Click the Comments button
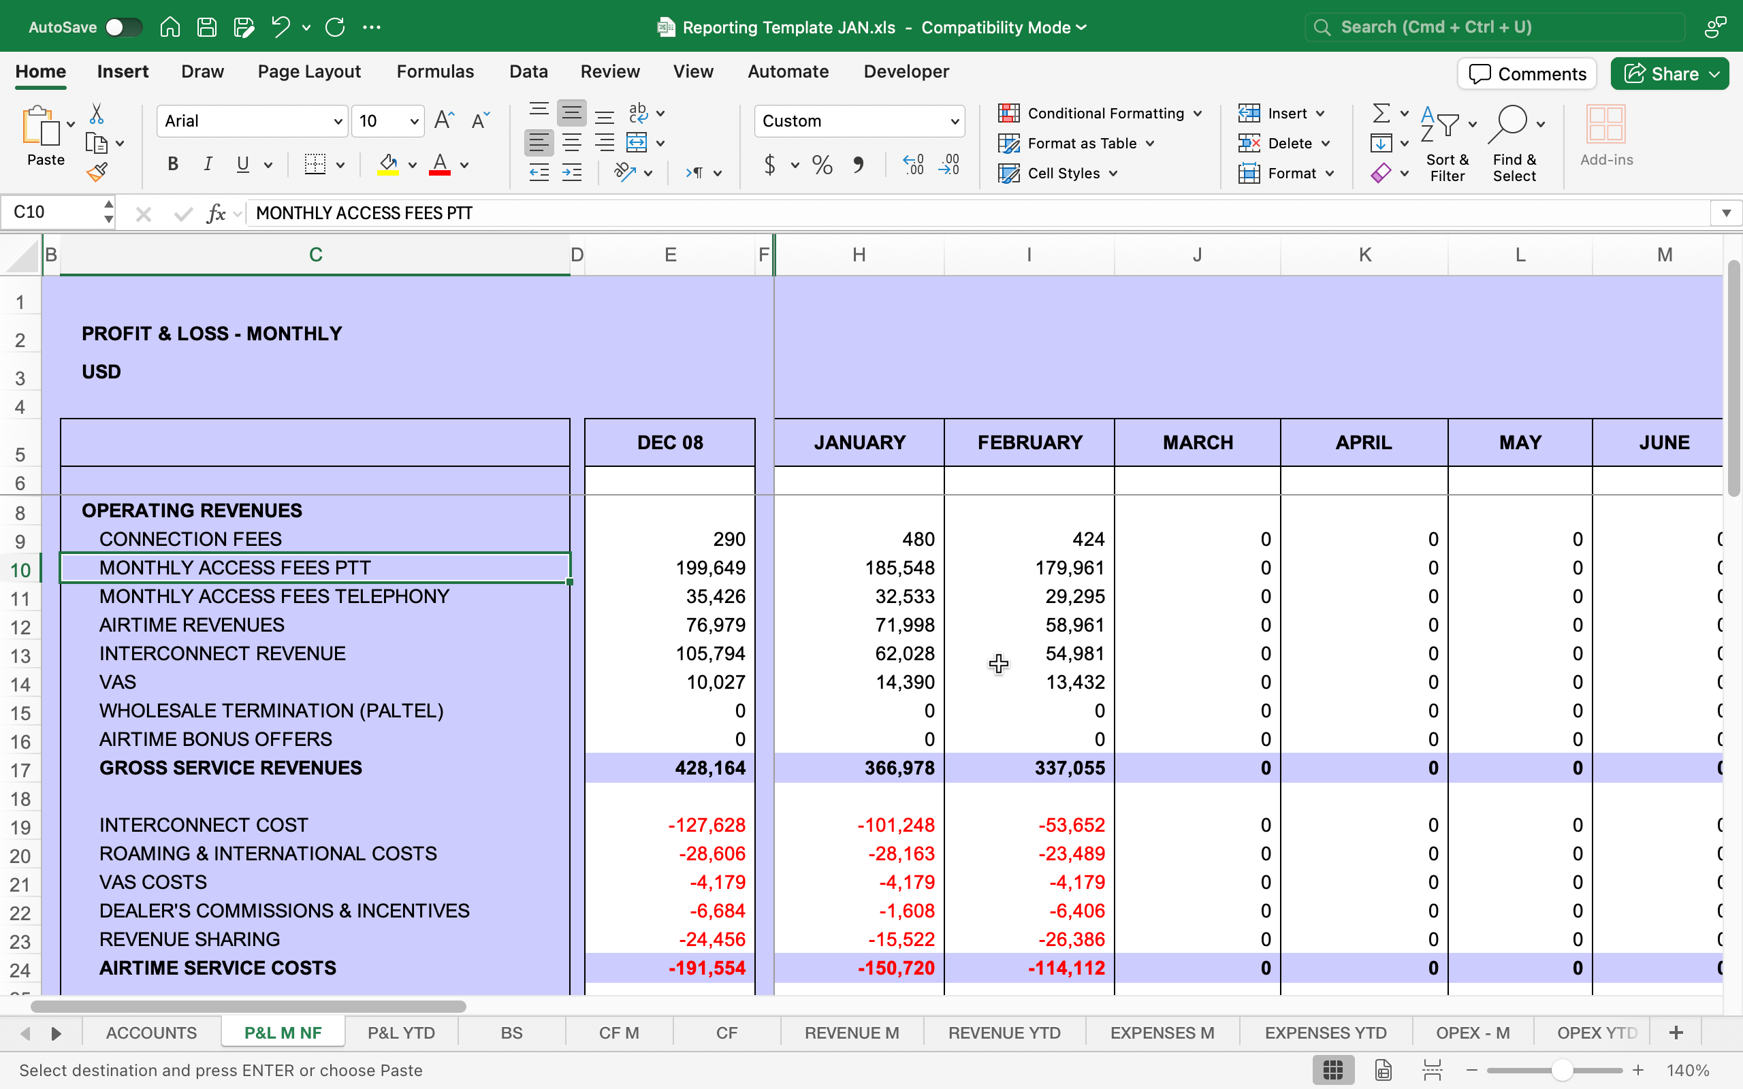Screen dimensions: 1743x1089 tap(1527, 74)
